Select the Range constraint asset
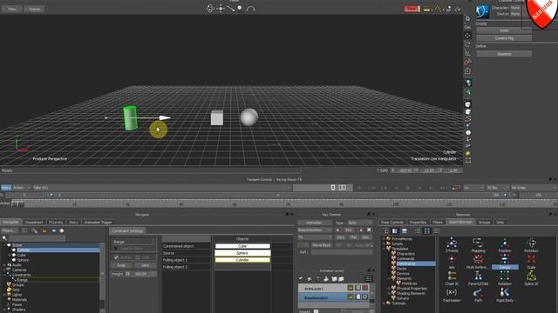558x313 pixels. 505,262
